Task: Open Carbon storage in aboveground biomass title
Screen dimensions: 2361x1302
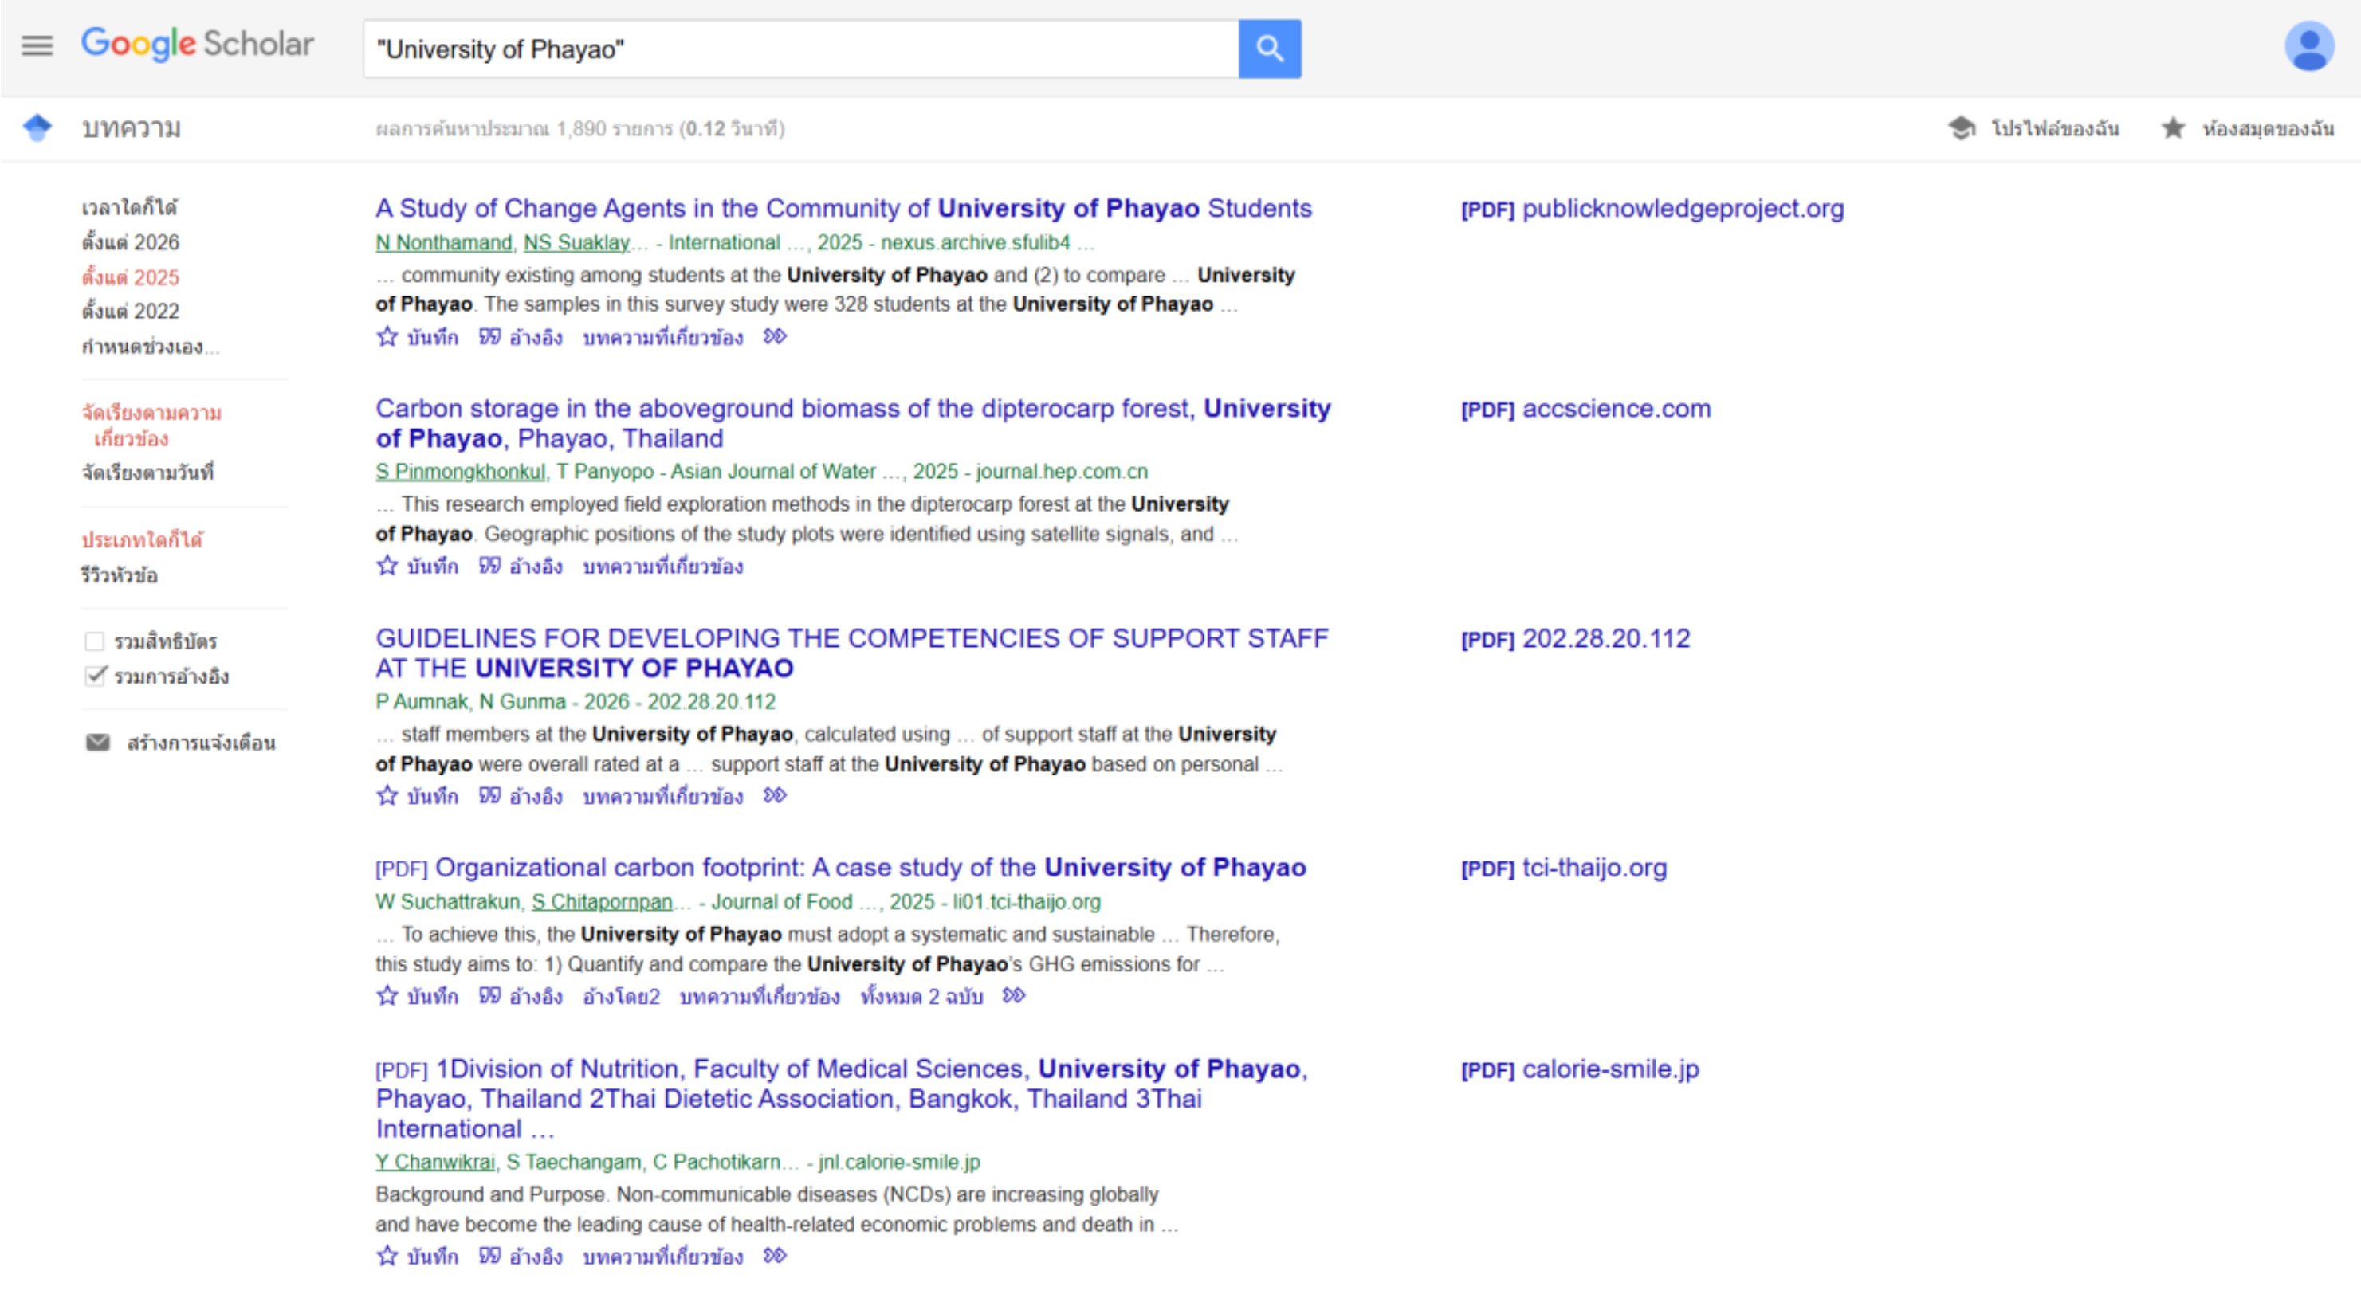Action: [852, 423]
